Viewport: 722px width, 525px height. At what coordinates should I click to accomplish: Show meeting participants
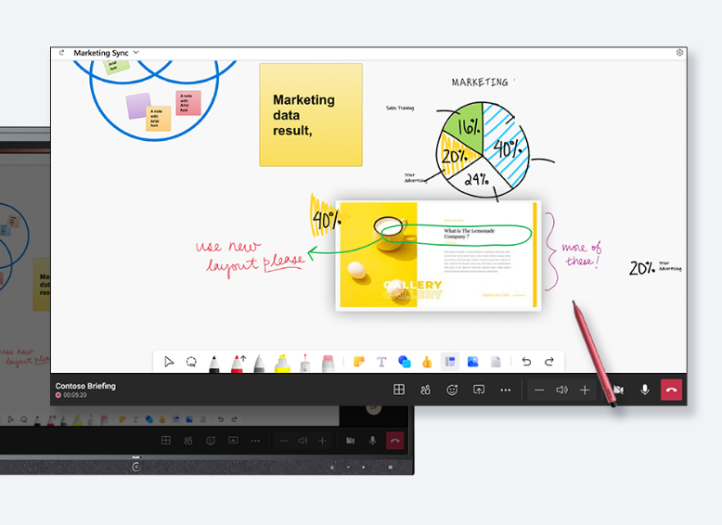click(x=425, y=391)
